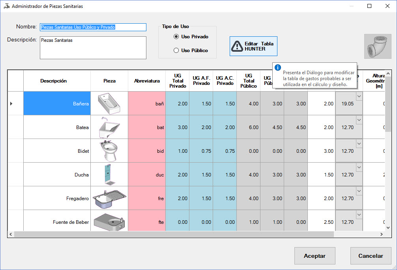Click the Nombre text field
397x270 pixels.
tap(93, 27)
